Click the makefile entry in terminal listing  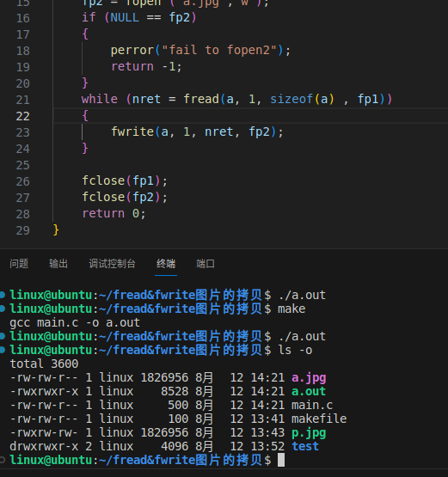click(319, 419)
